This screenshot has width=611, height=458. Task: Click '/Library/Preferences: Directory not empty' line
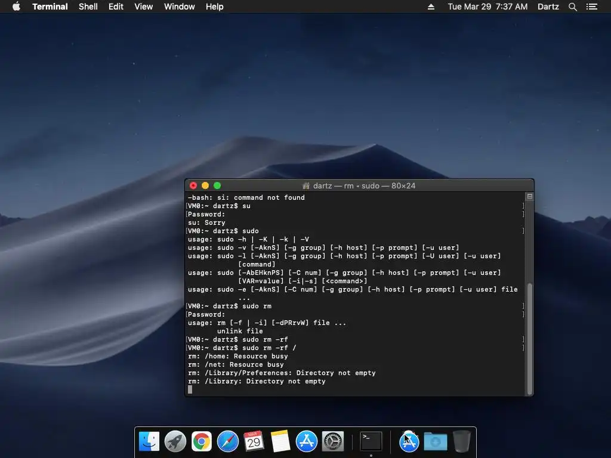point(282,373)
